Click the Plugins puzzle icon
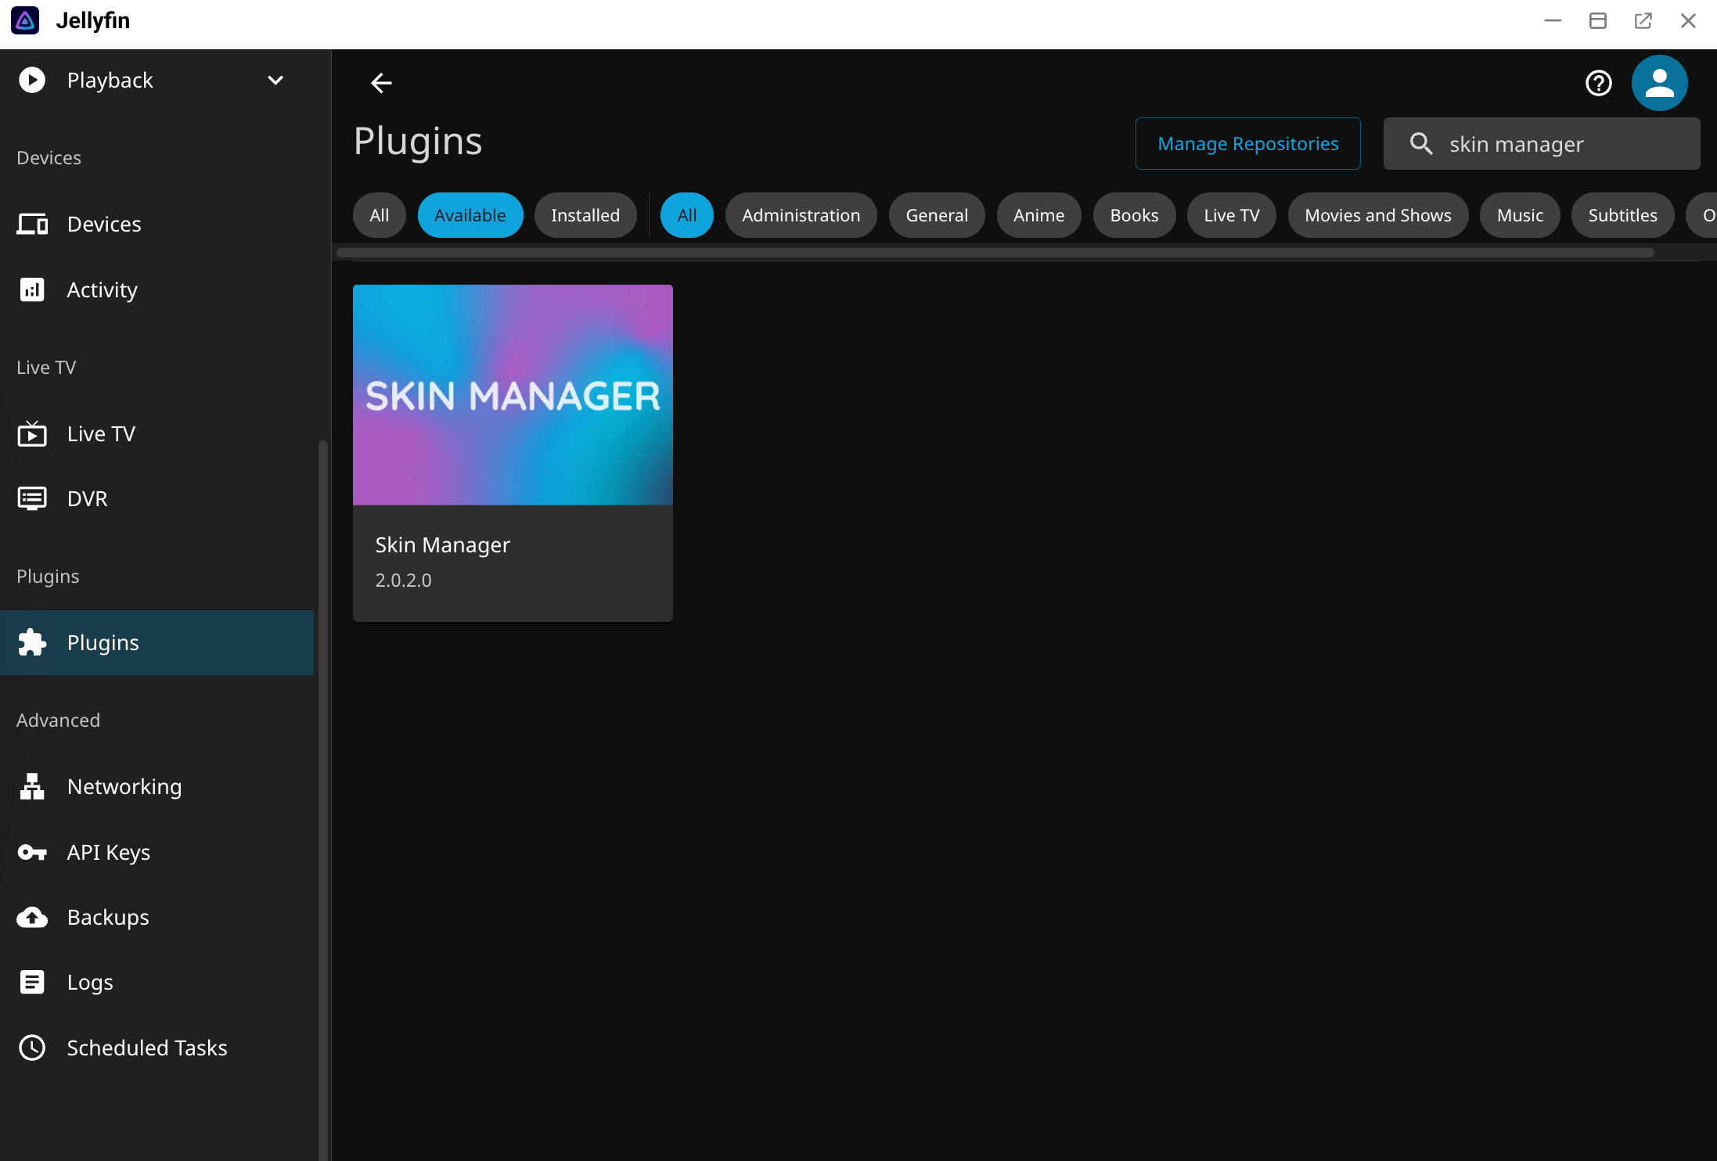Image resolution: width=1717 pixels, height=1161 pixels. (x=32, y=642)
